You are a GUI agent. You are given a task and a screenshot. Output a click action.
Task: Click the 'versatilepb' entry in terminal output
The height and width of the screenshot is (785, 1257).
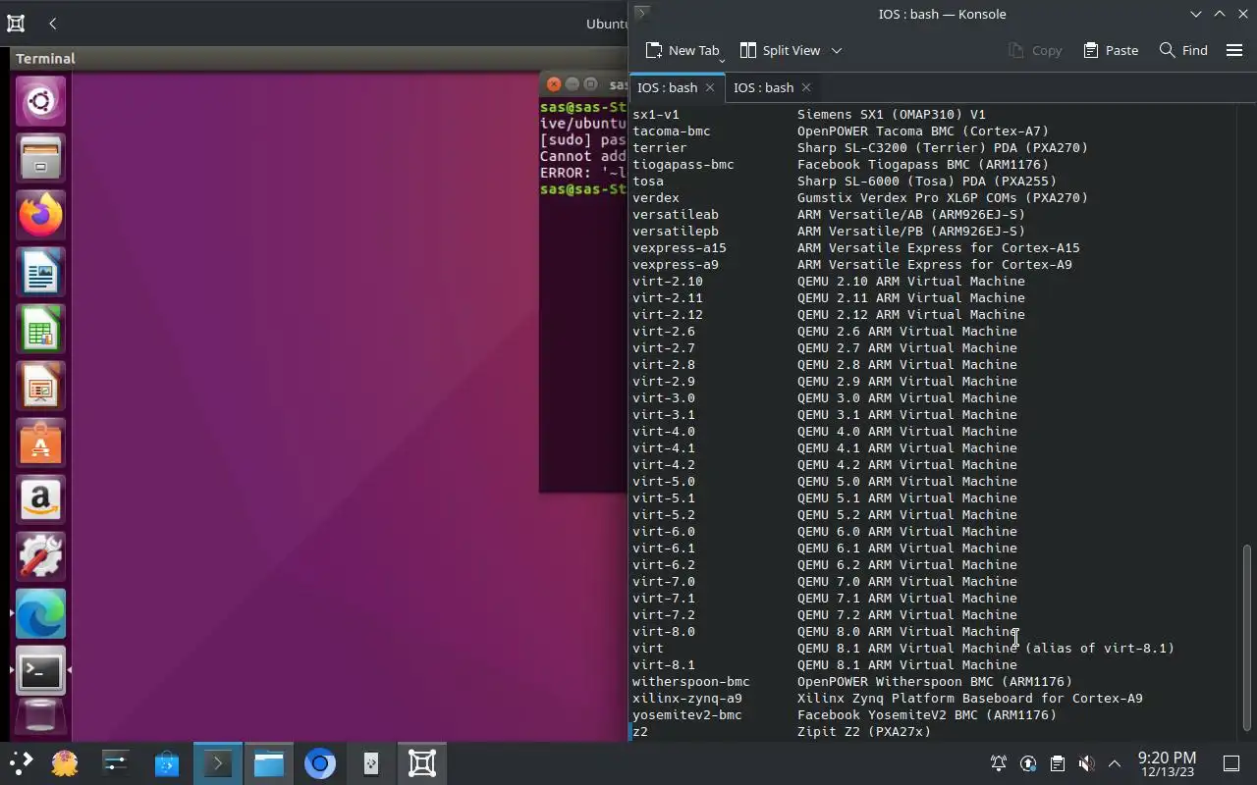pyautogui.click(x=676, y=232)
